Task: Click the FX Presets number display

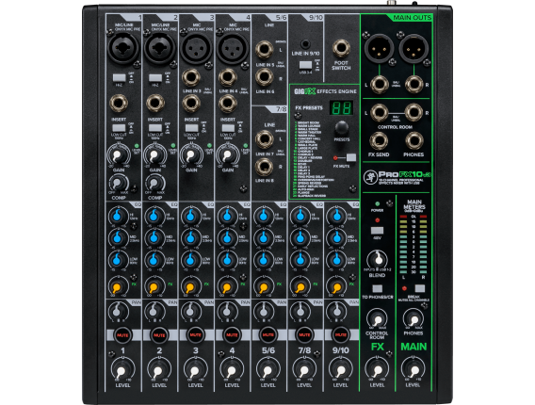Action: [x=341, y=107]
